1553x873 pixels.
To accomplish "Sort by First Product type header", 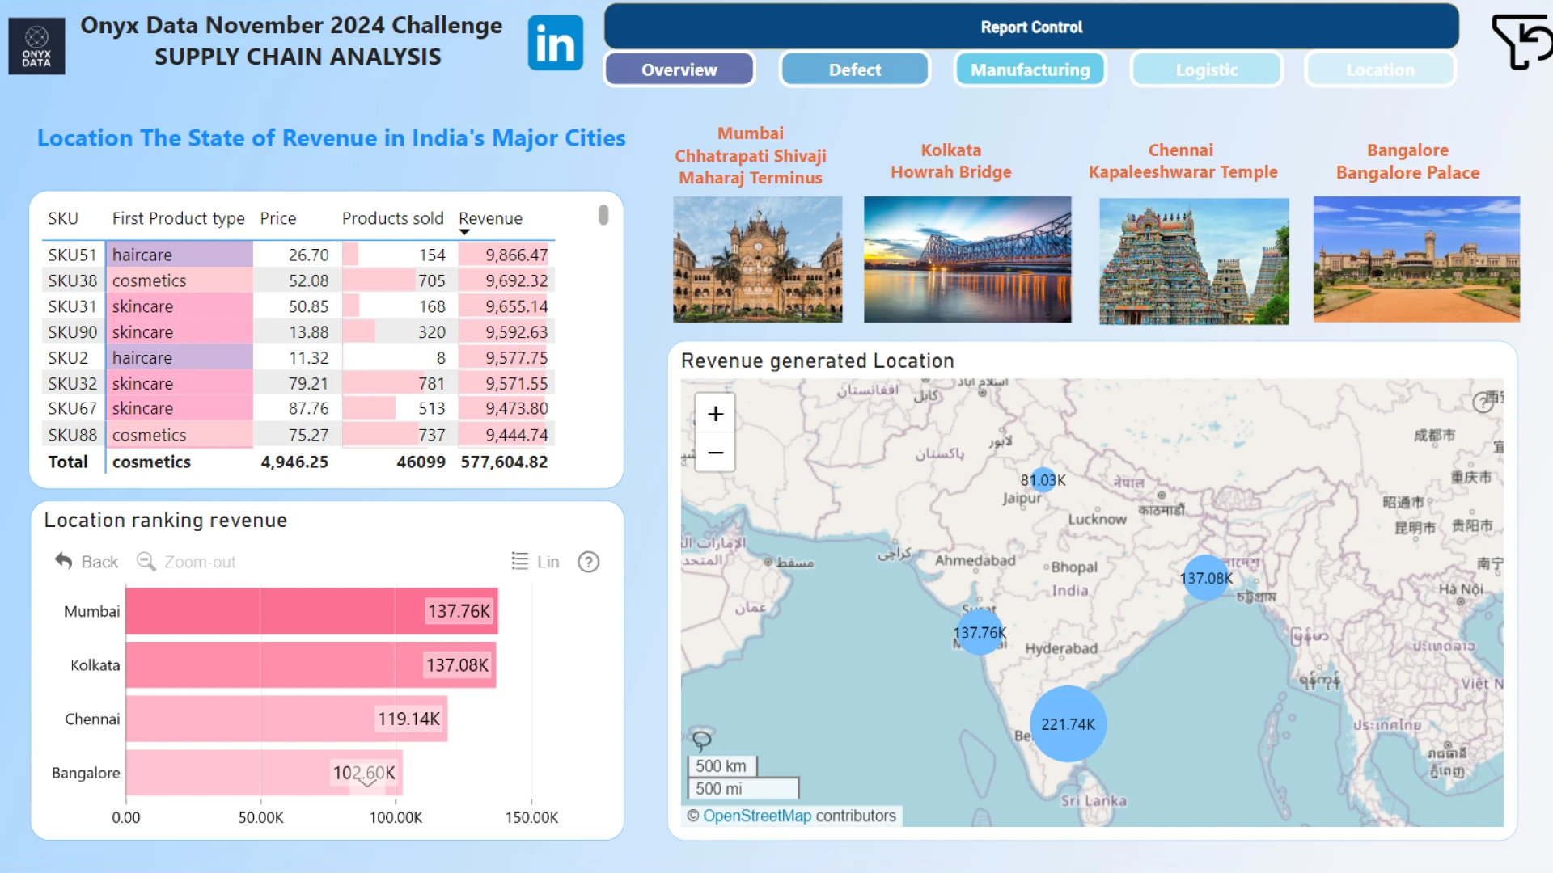I will point(178,218).
